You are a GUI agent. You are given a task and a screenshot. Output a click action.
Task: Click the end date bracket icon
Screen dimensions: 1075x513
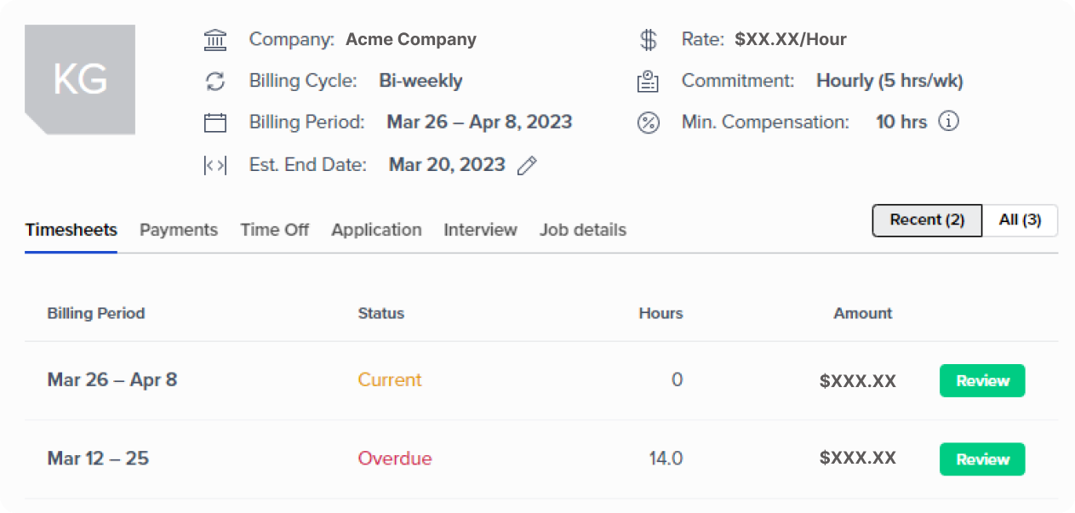215,166
